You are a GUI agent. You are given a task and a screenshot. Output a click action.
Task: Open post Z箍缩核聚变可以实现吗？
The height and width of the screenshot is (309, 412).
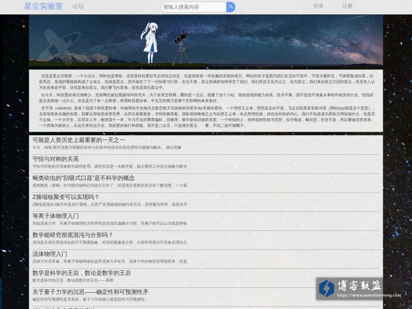point(66,197)
